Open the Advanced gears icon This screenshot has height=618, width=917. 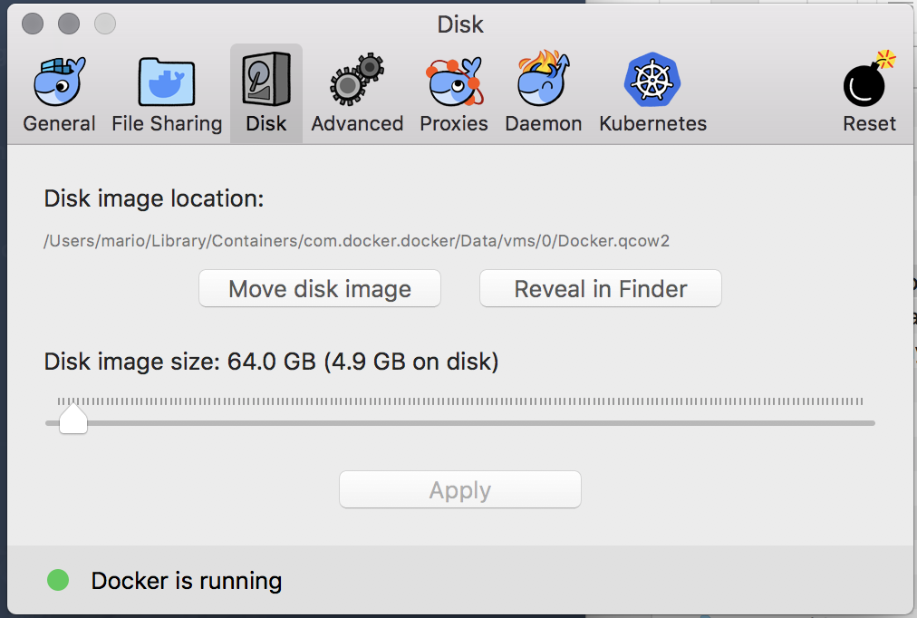pos(357,80)
